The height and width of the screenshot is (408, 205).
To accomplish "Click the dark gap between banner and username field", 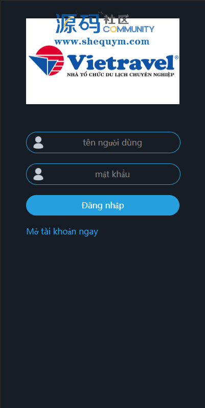I will point(103,118).
